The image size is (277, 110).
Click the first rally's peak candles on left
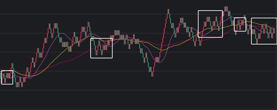(56, 26)
